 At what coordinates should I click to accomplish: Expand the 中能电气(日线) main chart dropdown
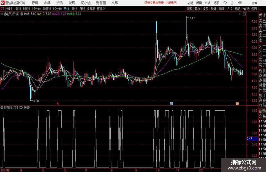[x=22, y=14]
